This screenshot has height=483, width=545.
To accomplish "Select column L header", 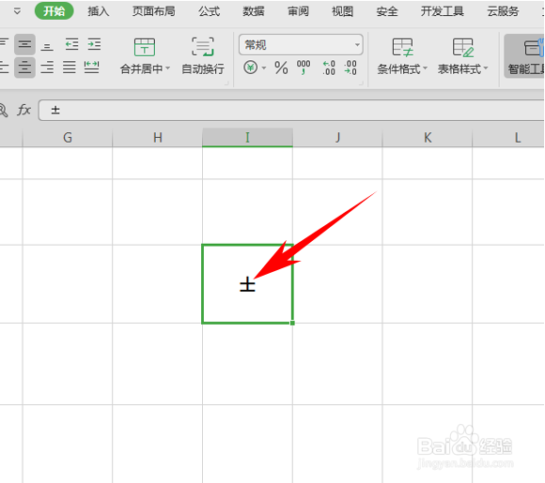I will point(508,138).
